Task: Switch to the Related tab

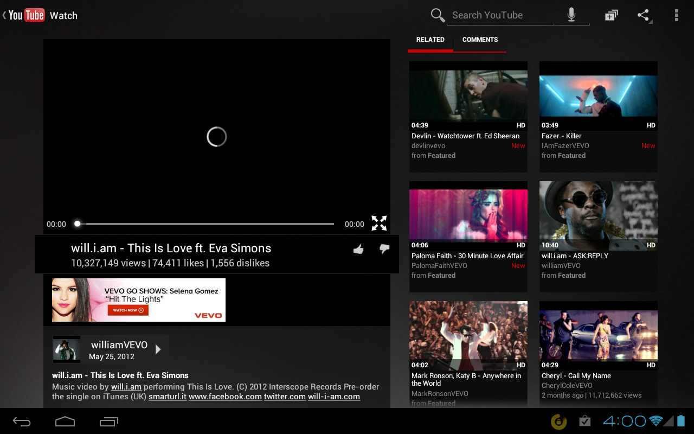Action: coord(430,40)
